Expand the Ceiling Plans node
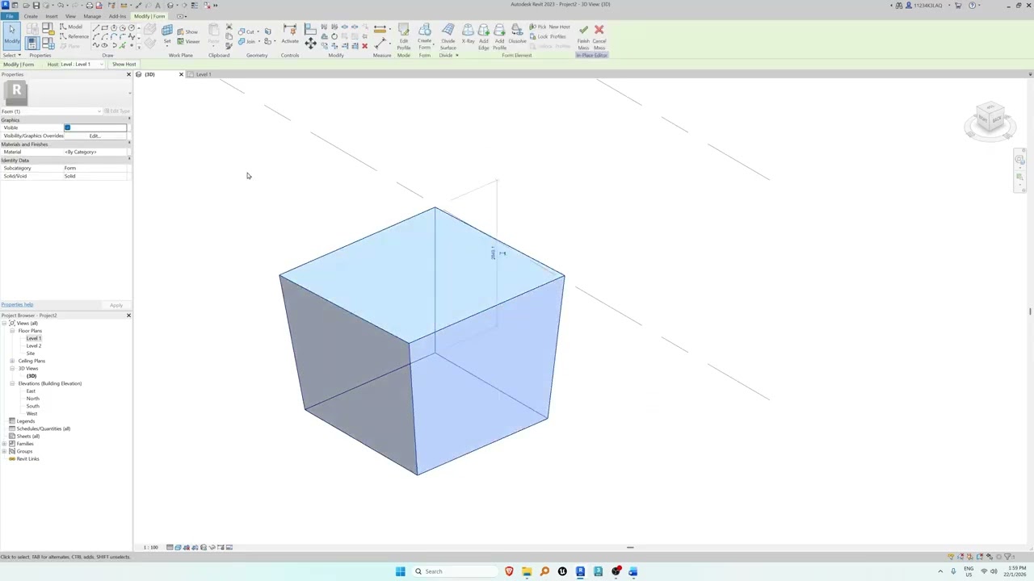This screenshot has width=1034, height=581. (12, 361)
